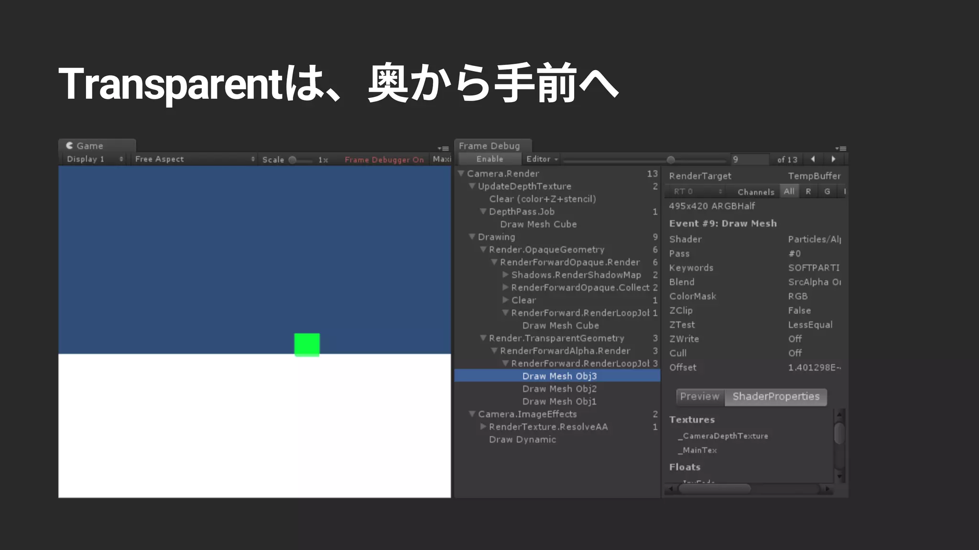Expand the Shadows.RenderShadowMap node

pos(505,275)
